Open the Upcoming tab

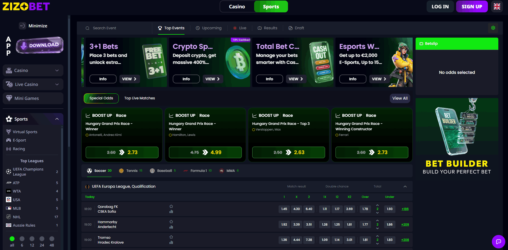click(209, 28)
